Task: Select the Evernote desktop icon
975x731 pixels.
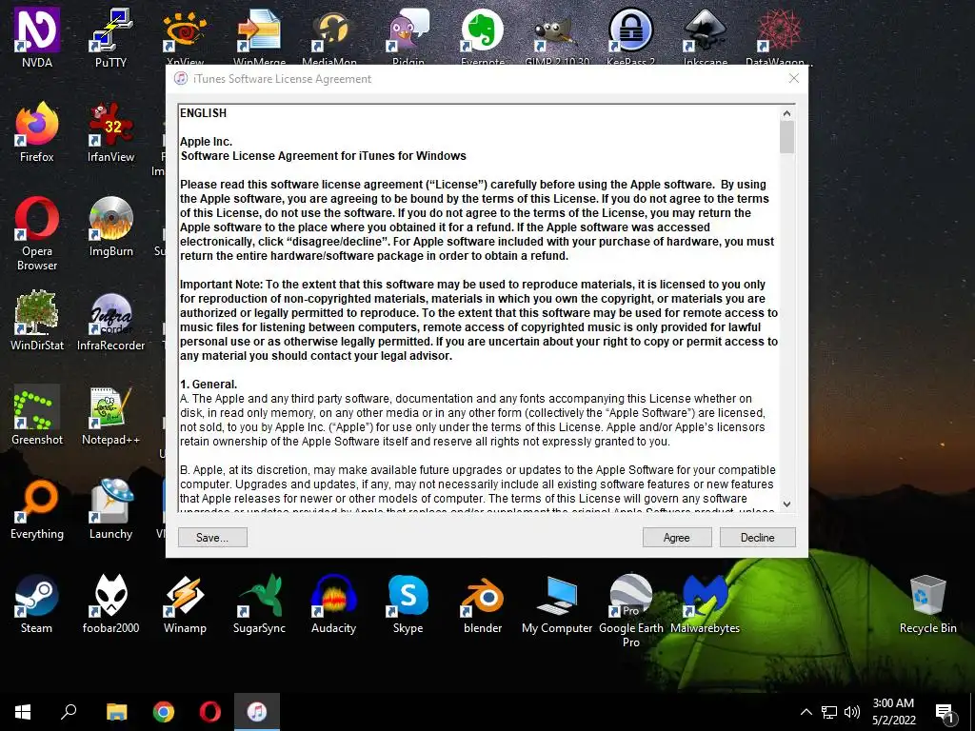Action: point(483,37)
